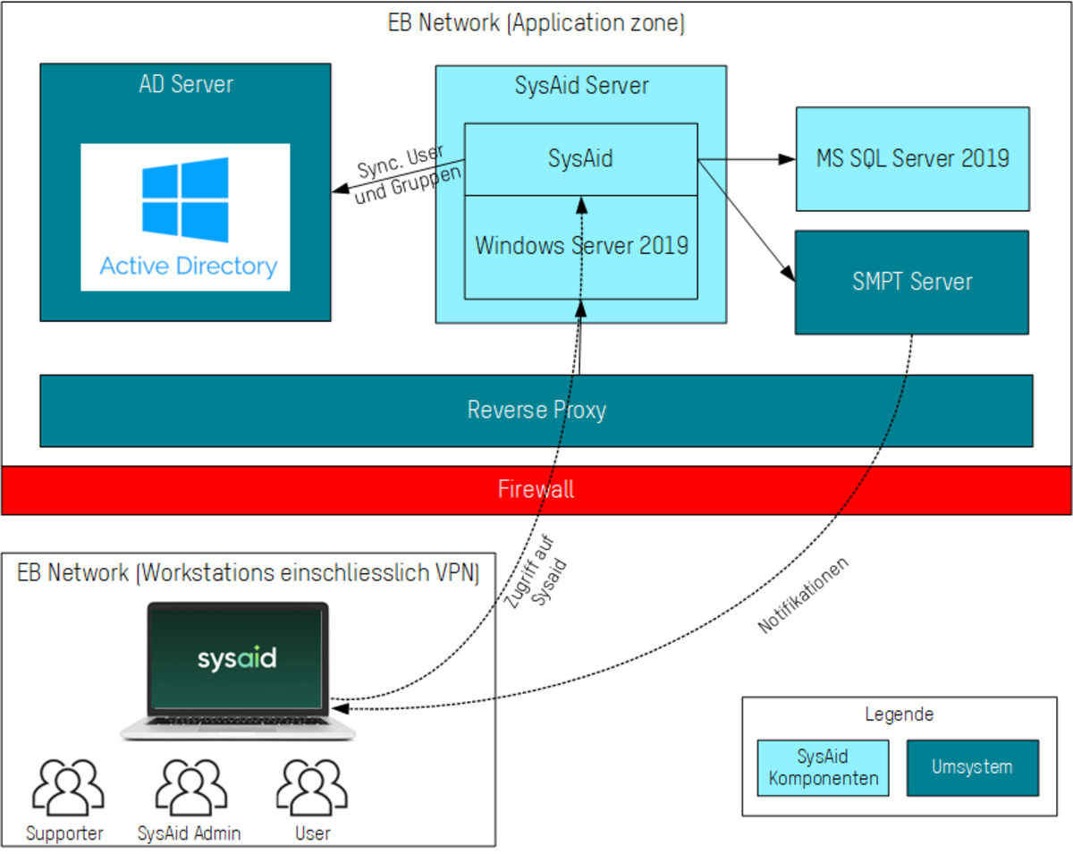Click the SysAid Server container title
The image size is (1073, 854).
tap(581, 86)
